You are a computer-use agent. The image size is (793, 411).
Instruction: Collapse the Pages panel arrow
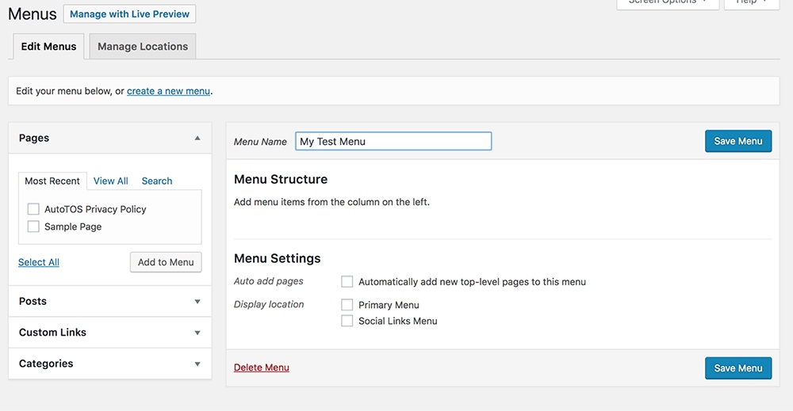click(x=197, y=138)
